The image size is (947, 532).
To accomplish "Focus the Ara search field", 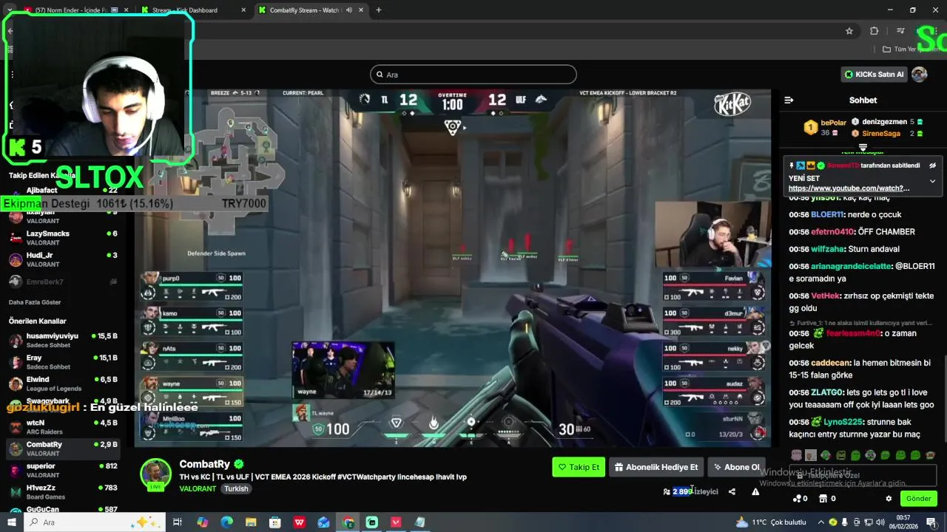I will (x=473, y=75).
